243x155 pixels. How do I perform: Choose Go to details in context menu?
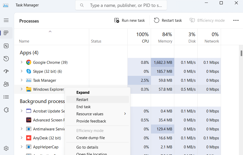click(x=97, y=147)
